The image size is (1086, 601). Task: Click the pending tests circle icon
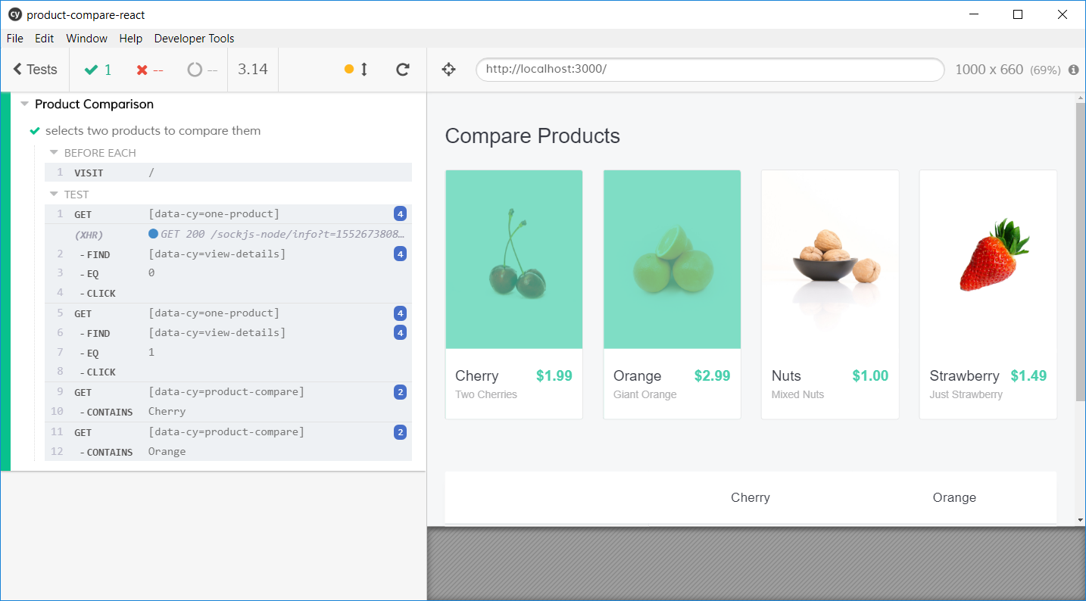pos(195,70)
